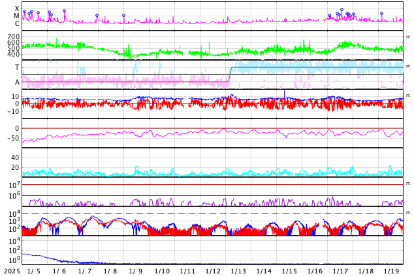Image resolution: width=414 pixels, height=276 pixels.
Task: Click the C flare class axis label
Action: coord(17,23)
